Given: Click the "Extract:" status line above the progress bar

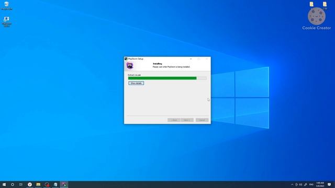Looking at the screenshot, I should (x=134, y=75).
